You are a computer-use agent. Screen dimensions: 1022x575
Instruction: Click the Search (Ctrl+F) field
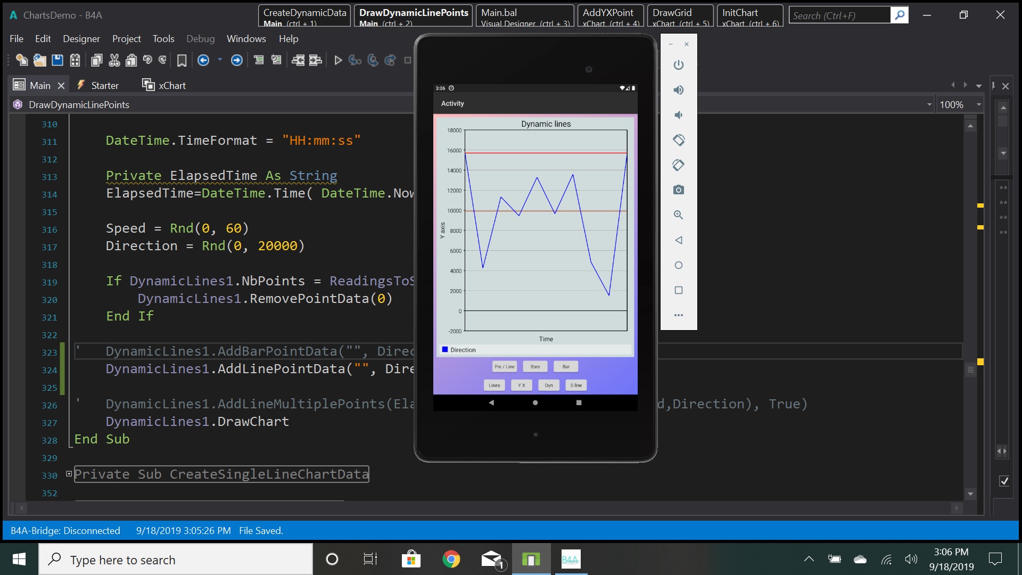tap(839, 15)
